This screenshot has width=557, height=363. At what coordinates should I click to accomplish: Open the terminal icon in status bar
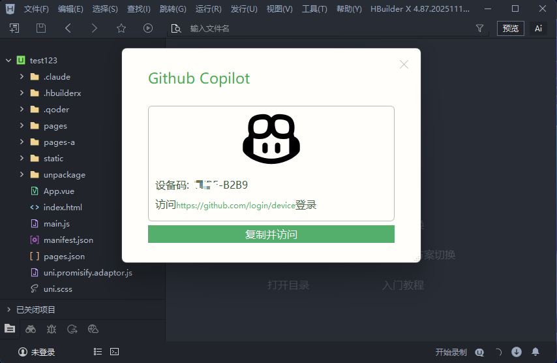click(114, 352)
